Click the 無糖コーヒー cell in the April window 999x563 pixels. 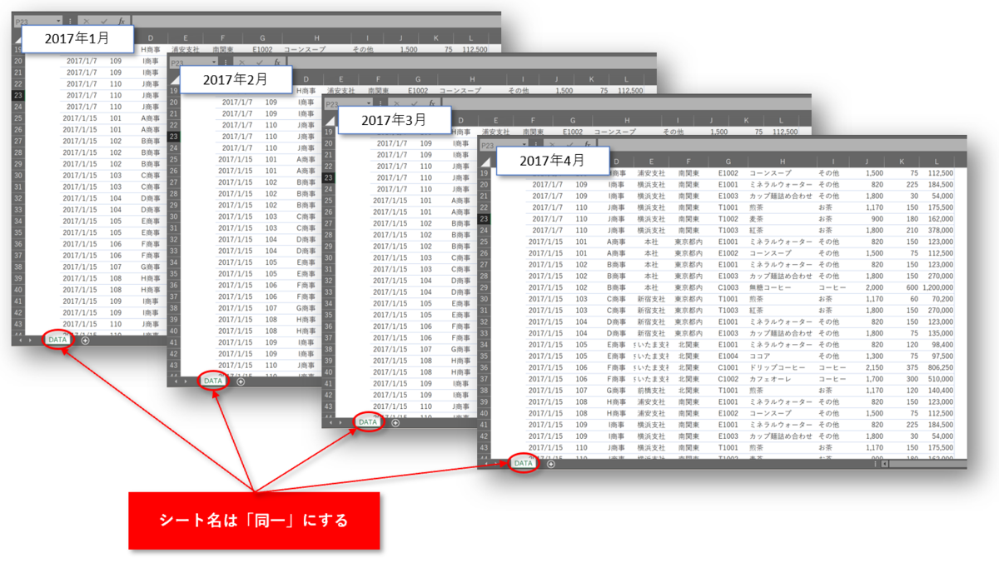pos(771,287)
